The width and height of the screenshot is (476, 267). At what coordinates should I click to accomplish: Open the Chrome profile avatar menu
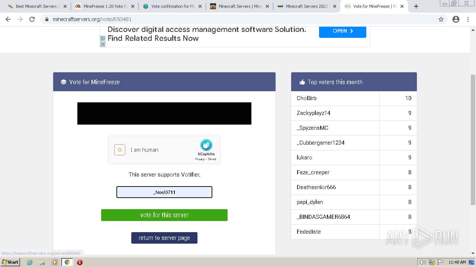pos(456,19)
